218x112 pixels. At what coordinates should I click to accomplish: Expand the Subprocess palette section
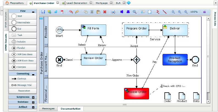(33, 97)
